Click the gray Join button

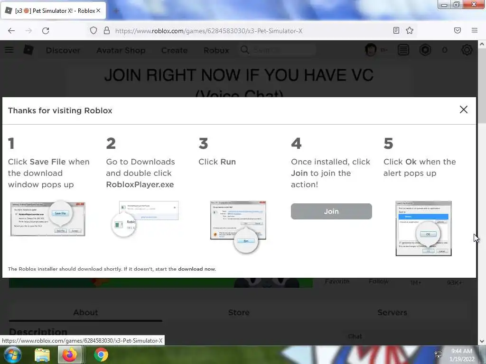[331, 211]
